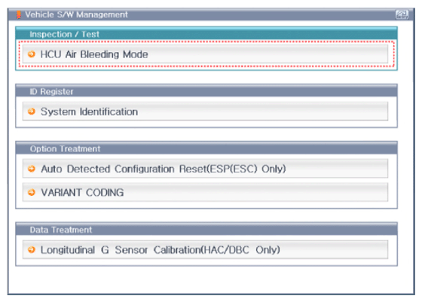422x302 pixels.
Task: Select the ID Register section header
Action: (206, 91)
